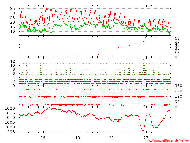Click the 15 label on temperature axis

[12, 27]
